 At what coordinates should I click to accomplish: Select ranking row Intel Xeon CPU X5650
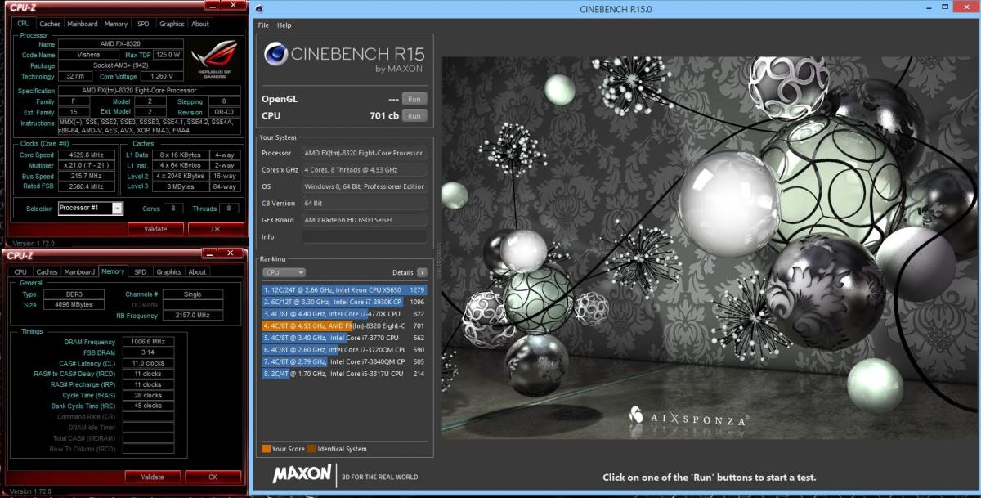344,289
